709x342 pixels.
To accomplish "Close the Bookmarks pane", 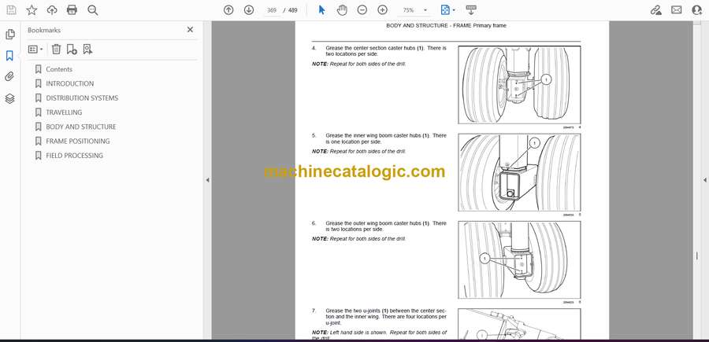I will [190, 30].
